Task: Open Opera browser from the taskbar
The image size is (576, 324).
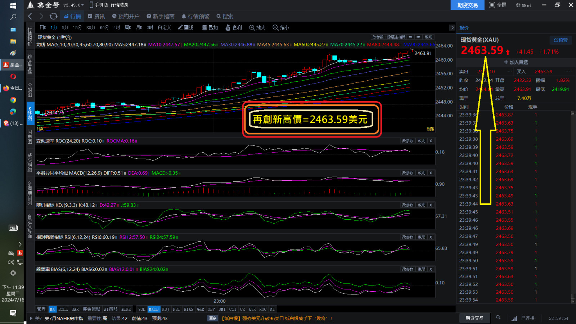Action: click(13, 76)
